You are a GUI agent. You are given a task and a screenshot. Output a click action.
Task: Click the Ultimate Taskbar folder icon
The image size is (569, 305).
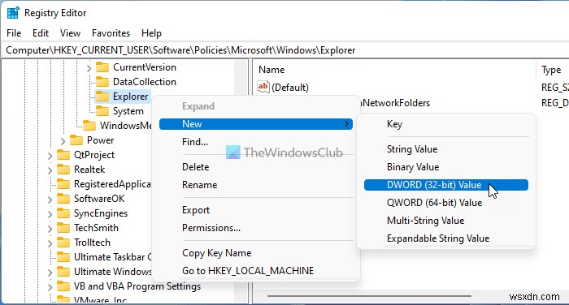63,257
